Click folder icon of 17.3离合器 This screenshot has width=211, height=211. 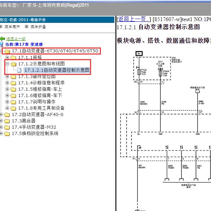7,121
